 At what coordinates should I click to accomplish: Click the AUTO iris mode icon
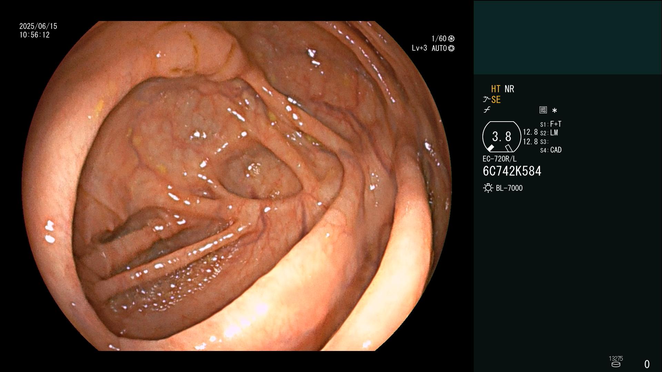(x=451, y=48)
